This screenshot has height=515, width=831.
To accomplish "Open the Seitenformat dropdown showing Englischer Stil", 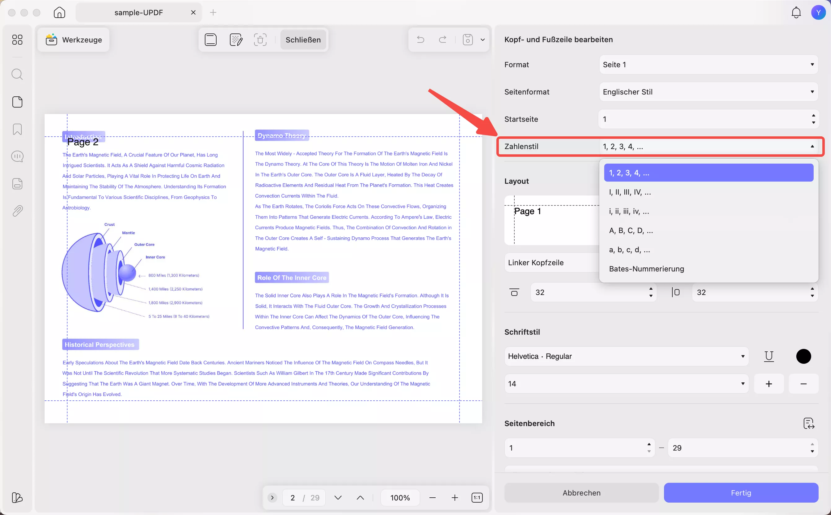I will [708, 92].
